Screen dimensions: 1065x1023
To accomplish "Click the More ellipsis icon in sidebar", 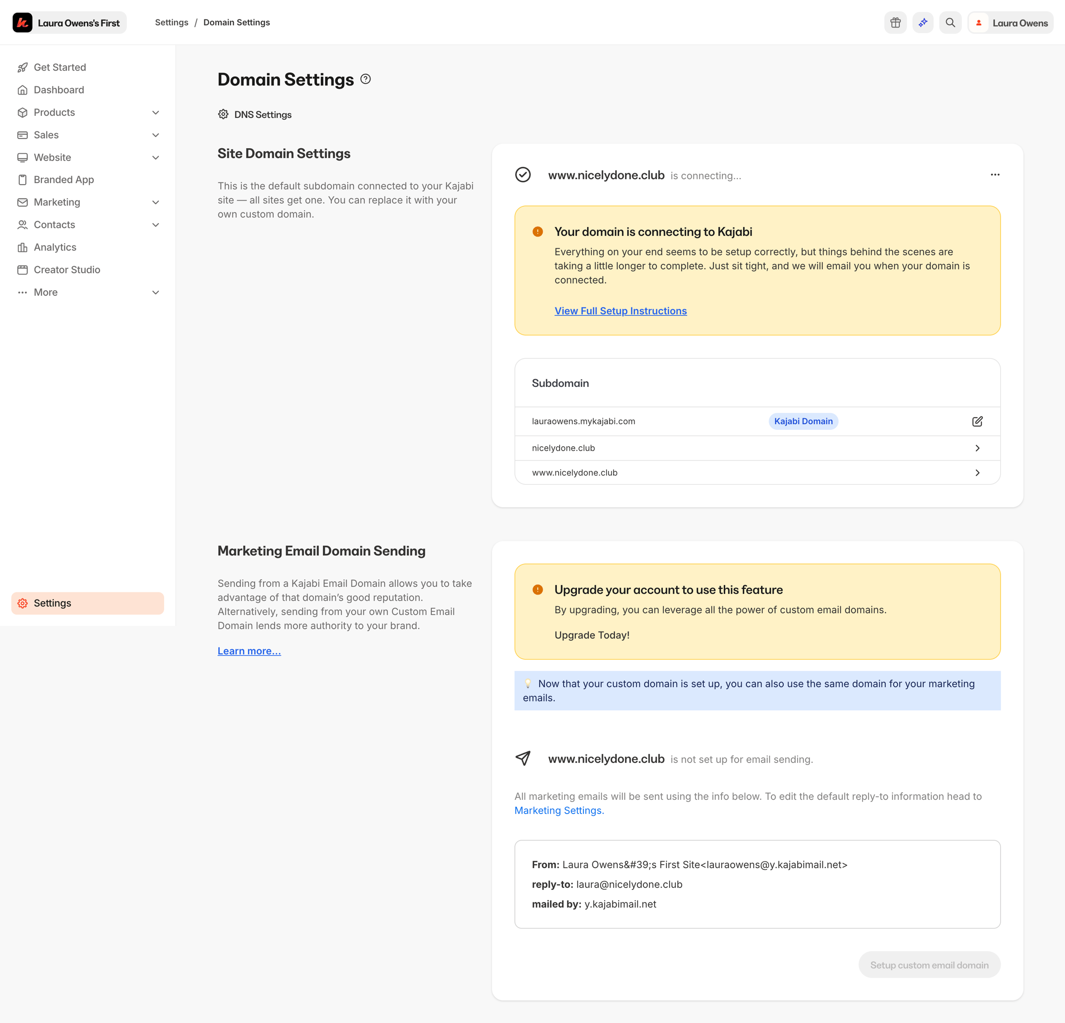I will (22, 292).
